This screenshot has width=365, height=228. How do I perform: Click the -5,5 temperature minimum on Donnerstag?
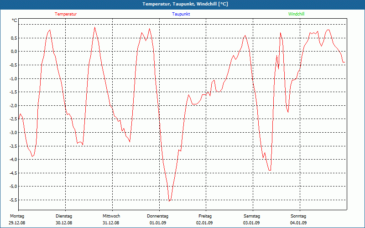coord(169,201)
